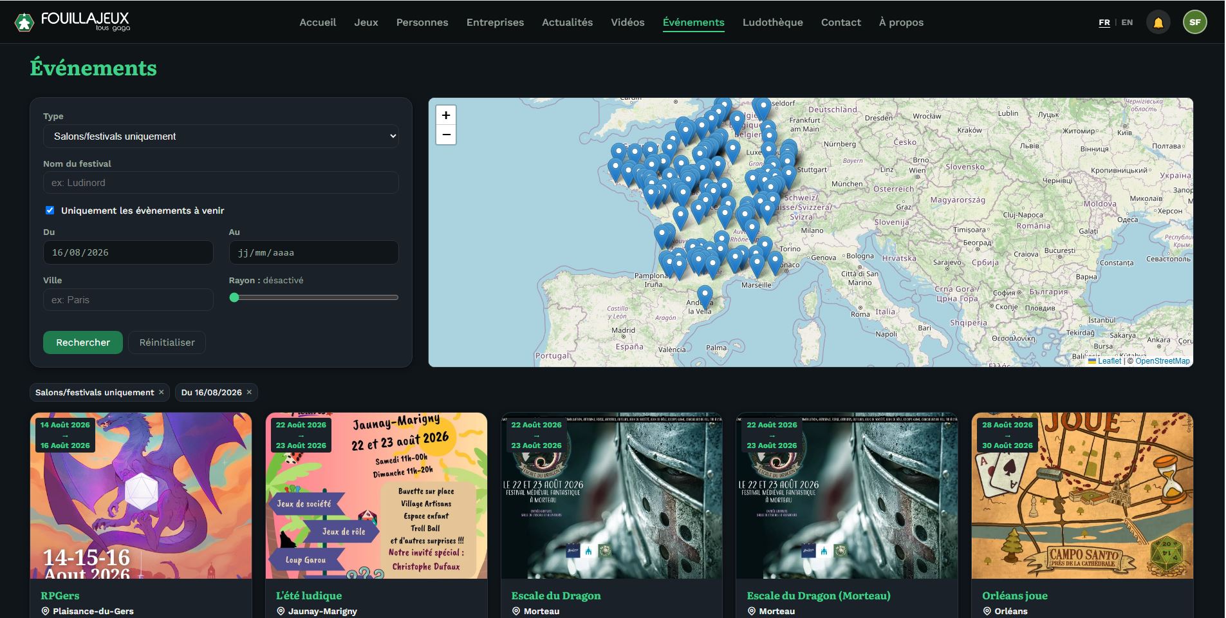Open the Entreprises menu
Screen dimensions: 1226x618
495,23
